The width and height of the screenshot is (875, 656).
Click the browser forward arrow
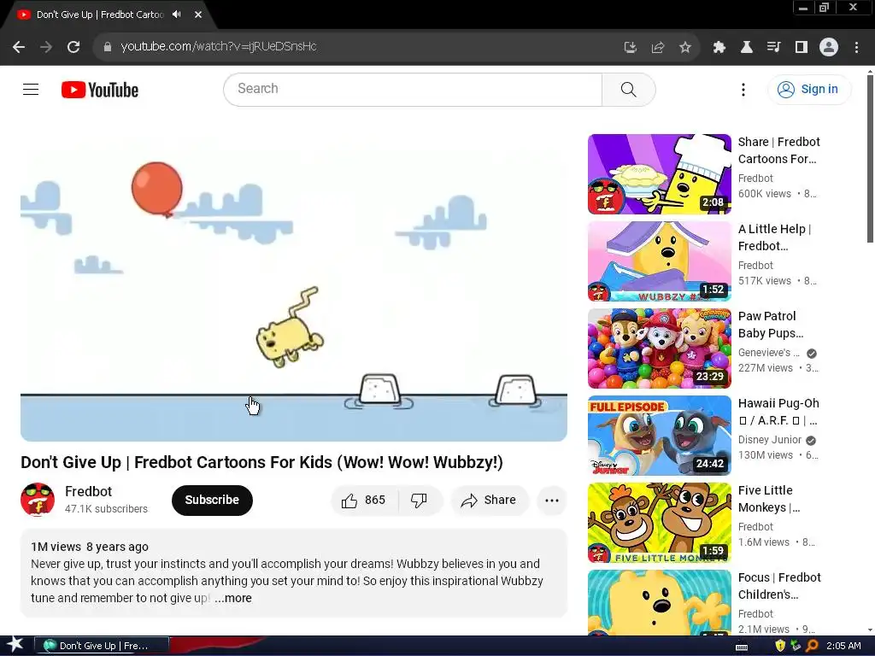[46, 47]
